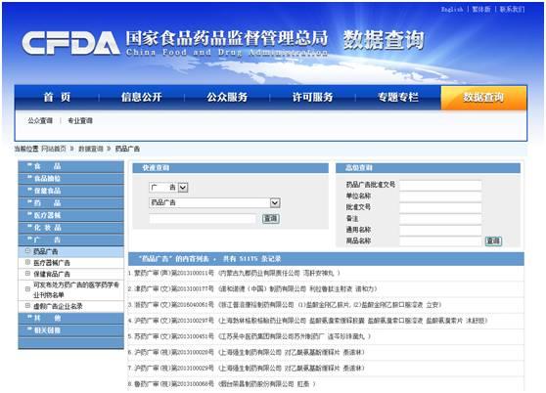
Task: Expand the plus icon beside 药品广告
Action: point(27,250)
